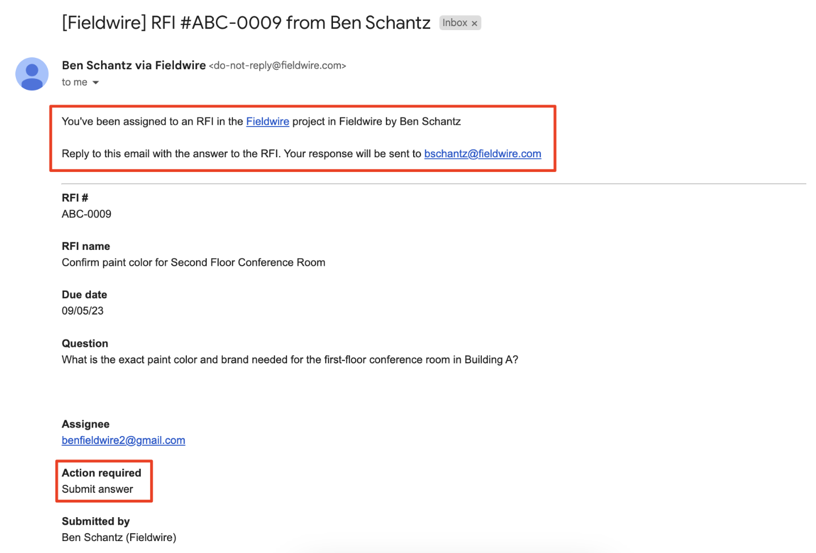Image resolution: width=816 pixels, height=553 pixels.
Task: Click the RFI number value ABC-0009
Action: click(86, 214)
